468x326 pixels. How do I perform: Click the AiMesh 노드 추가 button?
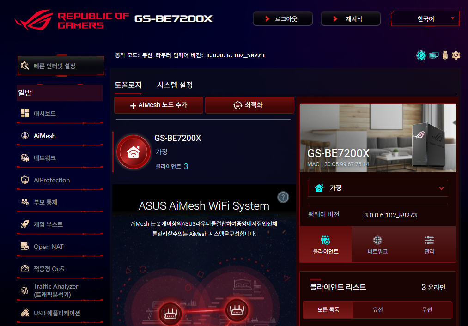pyautogui.click(x=158, y=105)
